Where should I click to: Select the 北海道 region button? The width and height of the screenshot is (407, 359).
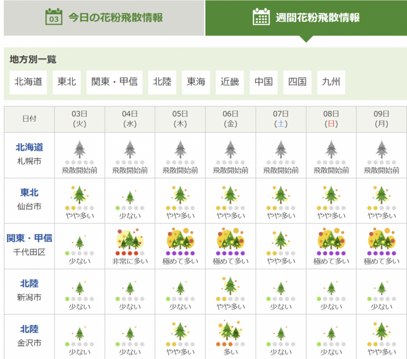pyautogui.click(x=28, y=82)
